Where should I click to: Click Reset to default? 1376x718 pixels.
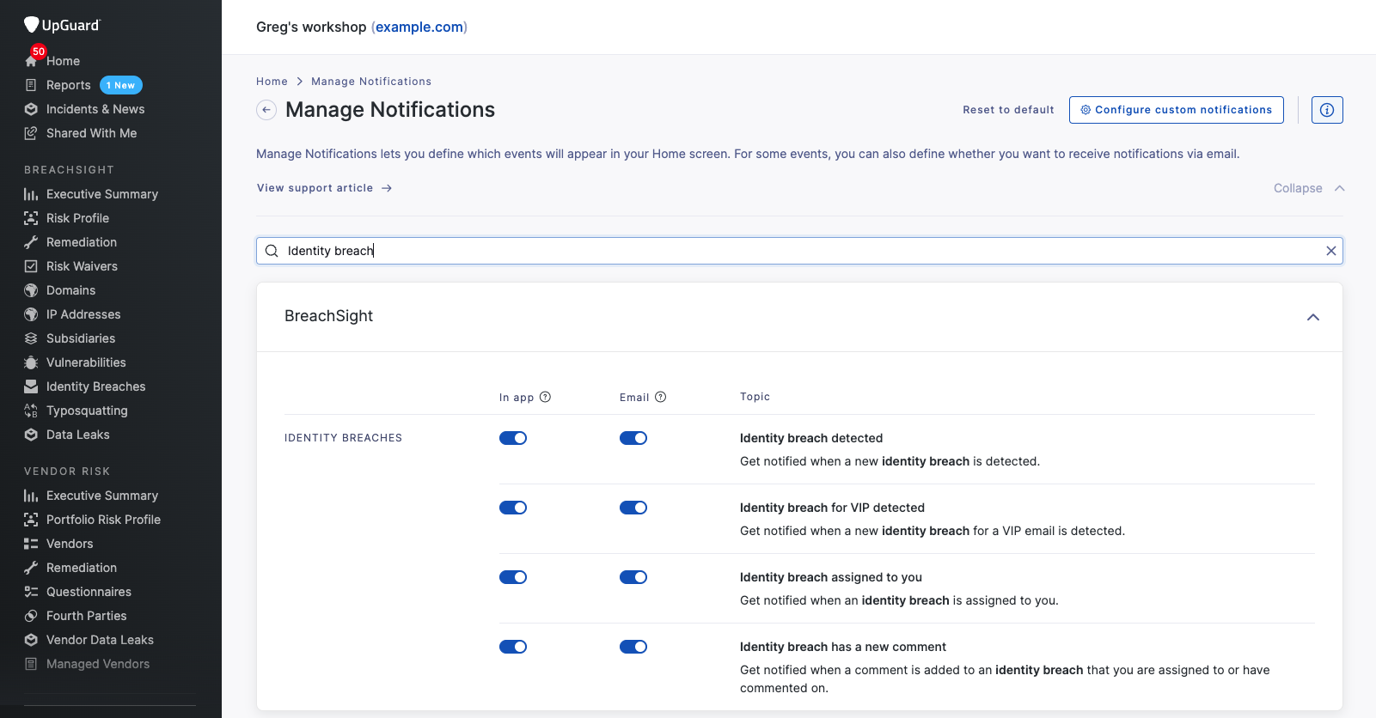[x=1008, y=110]
